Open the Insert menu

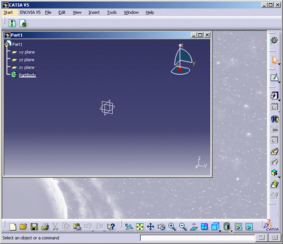94,13
